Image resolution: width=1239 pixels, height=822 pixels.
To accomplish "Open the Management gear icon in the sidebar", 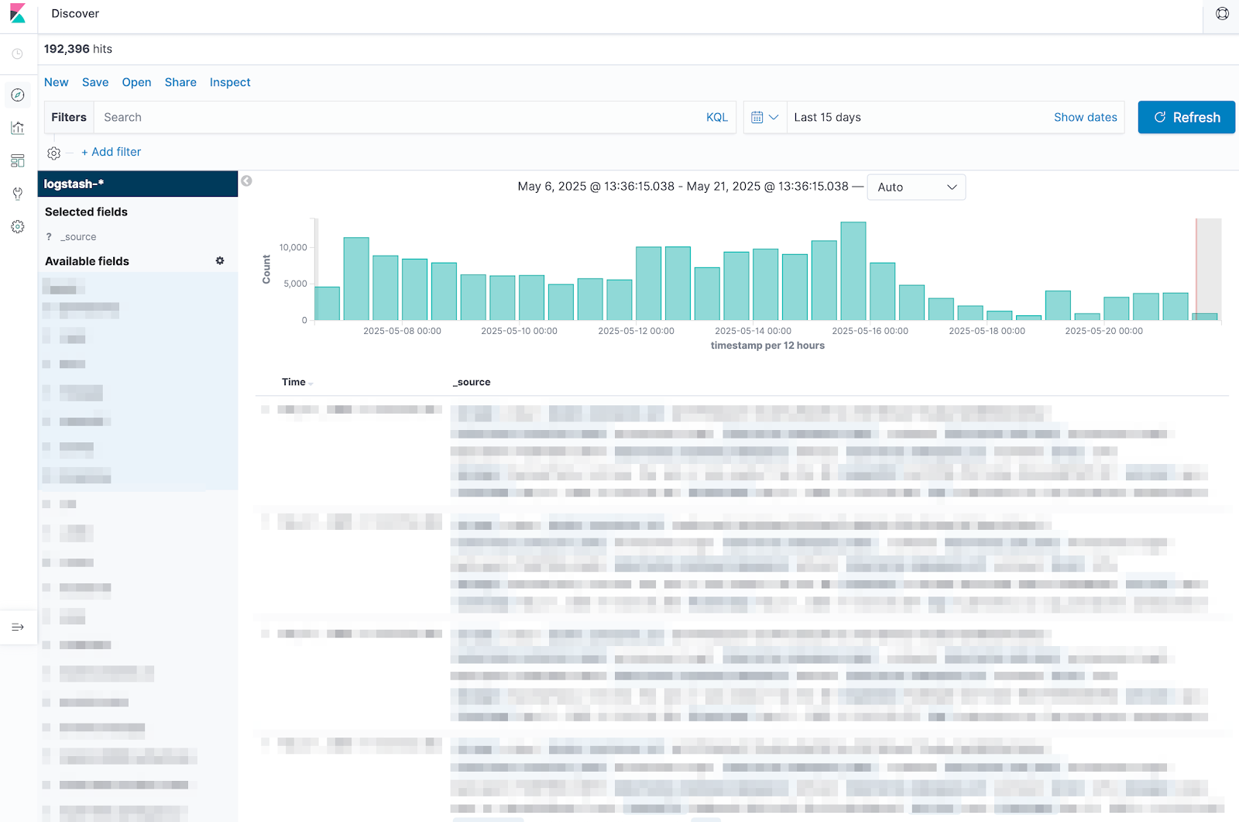I will (x=18, y=227).
